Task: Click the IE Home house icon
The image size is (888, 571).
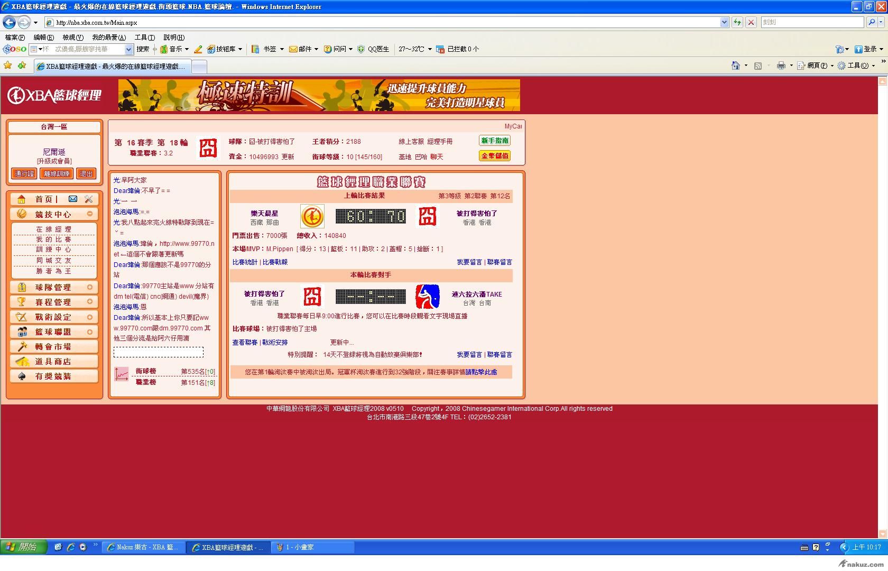Action: pos(735,66)
